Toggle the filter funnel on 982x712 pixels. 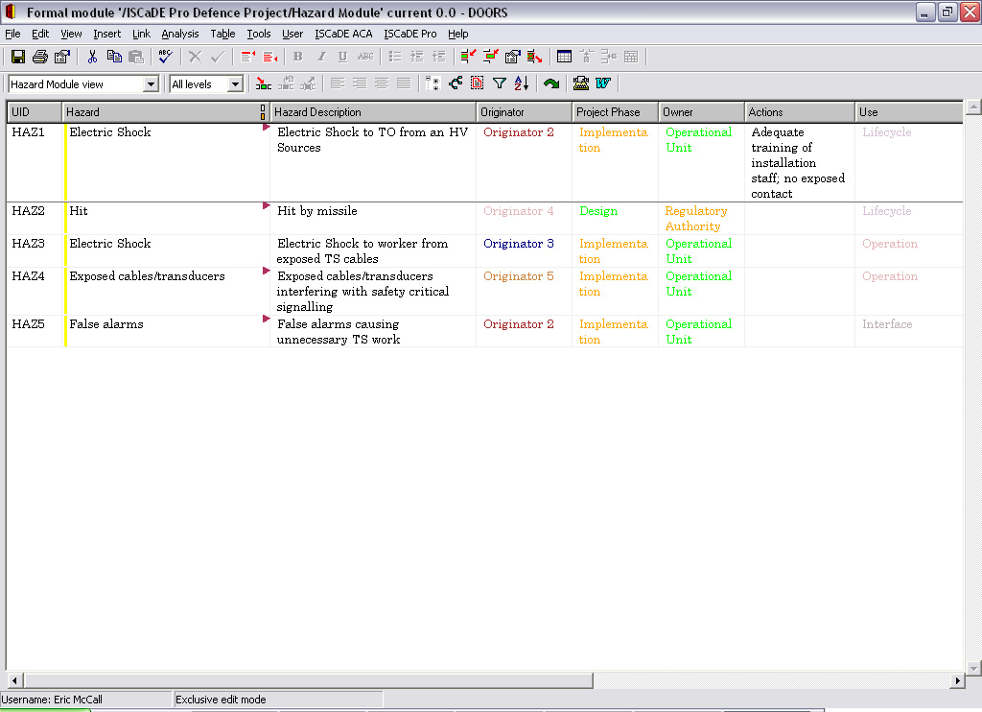[x=499, y=83]
